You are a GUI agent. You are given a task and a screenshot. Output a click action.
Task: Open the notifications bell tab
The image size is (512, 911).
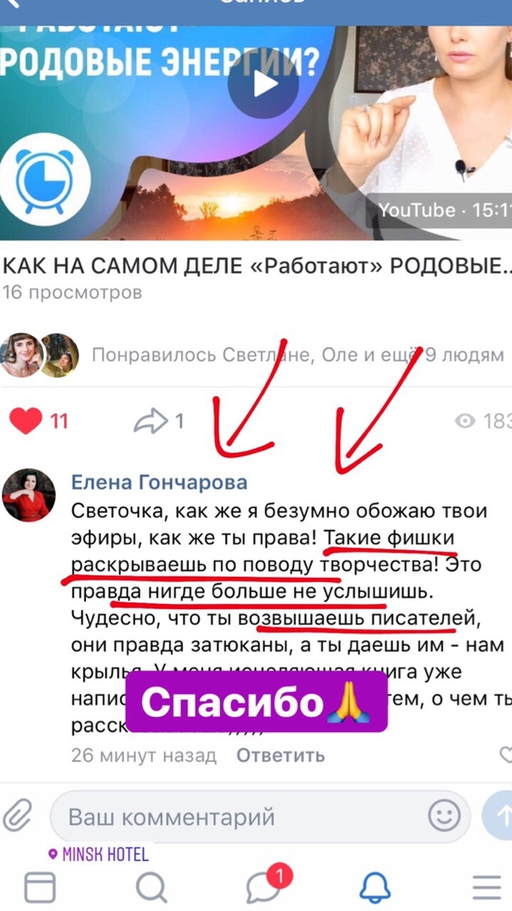375,887
